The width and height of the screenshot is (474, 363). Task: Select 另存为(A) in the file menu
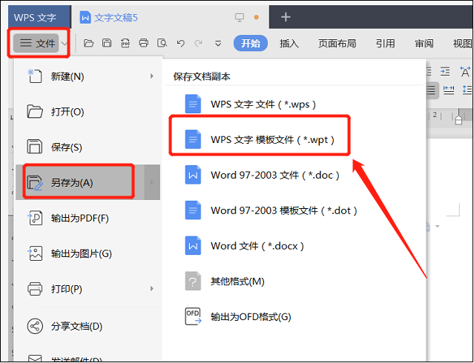pos(88,182)
